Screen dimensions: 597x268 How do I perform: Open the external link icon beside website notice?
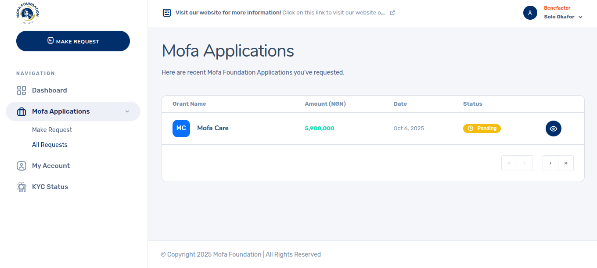coord(392,13)
